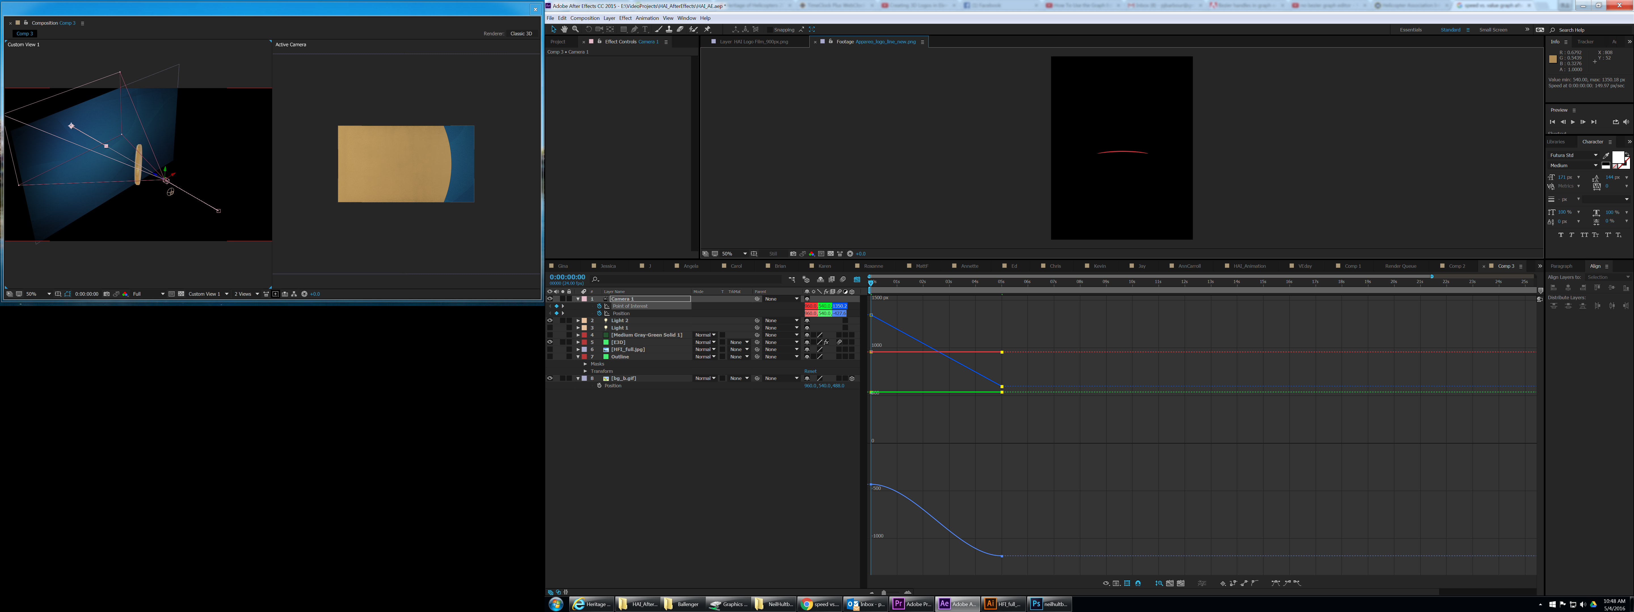The height and width of the screenshot is (612, 1634).
Task: Toggle stopwatch for Point of Interest
Action: point(599,306)
